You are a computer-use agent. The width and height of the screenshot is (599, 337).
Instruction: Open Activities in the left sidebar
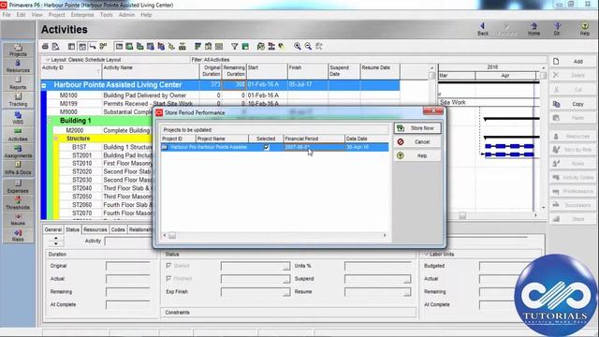(x=18, y=135)
